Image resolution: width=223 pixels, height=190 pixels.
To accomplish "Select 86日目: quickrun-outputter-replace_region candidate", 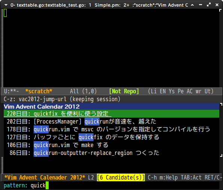I will click(x=111, y=153).
